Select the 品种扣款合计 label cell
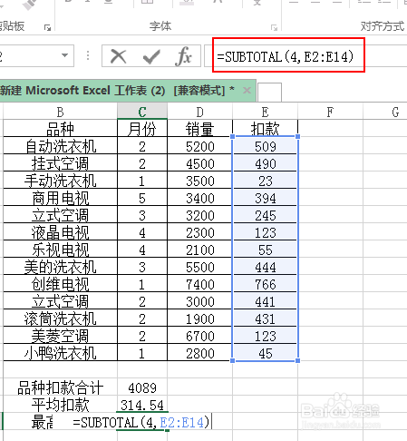Viewport: 407px width, 441px height. 60,387
